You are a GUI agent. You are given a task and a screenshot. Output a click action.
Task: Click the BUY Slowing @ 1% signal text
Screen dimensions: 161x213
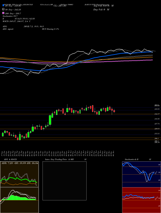[x=51, y=29]
